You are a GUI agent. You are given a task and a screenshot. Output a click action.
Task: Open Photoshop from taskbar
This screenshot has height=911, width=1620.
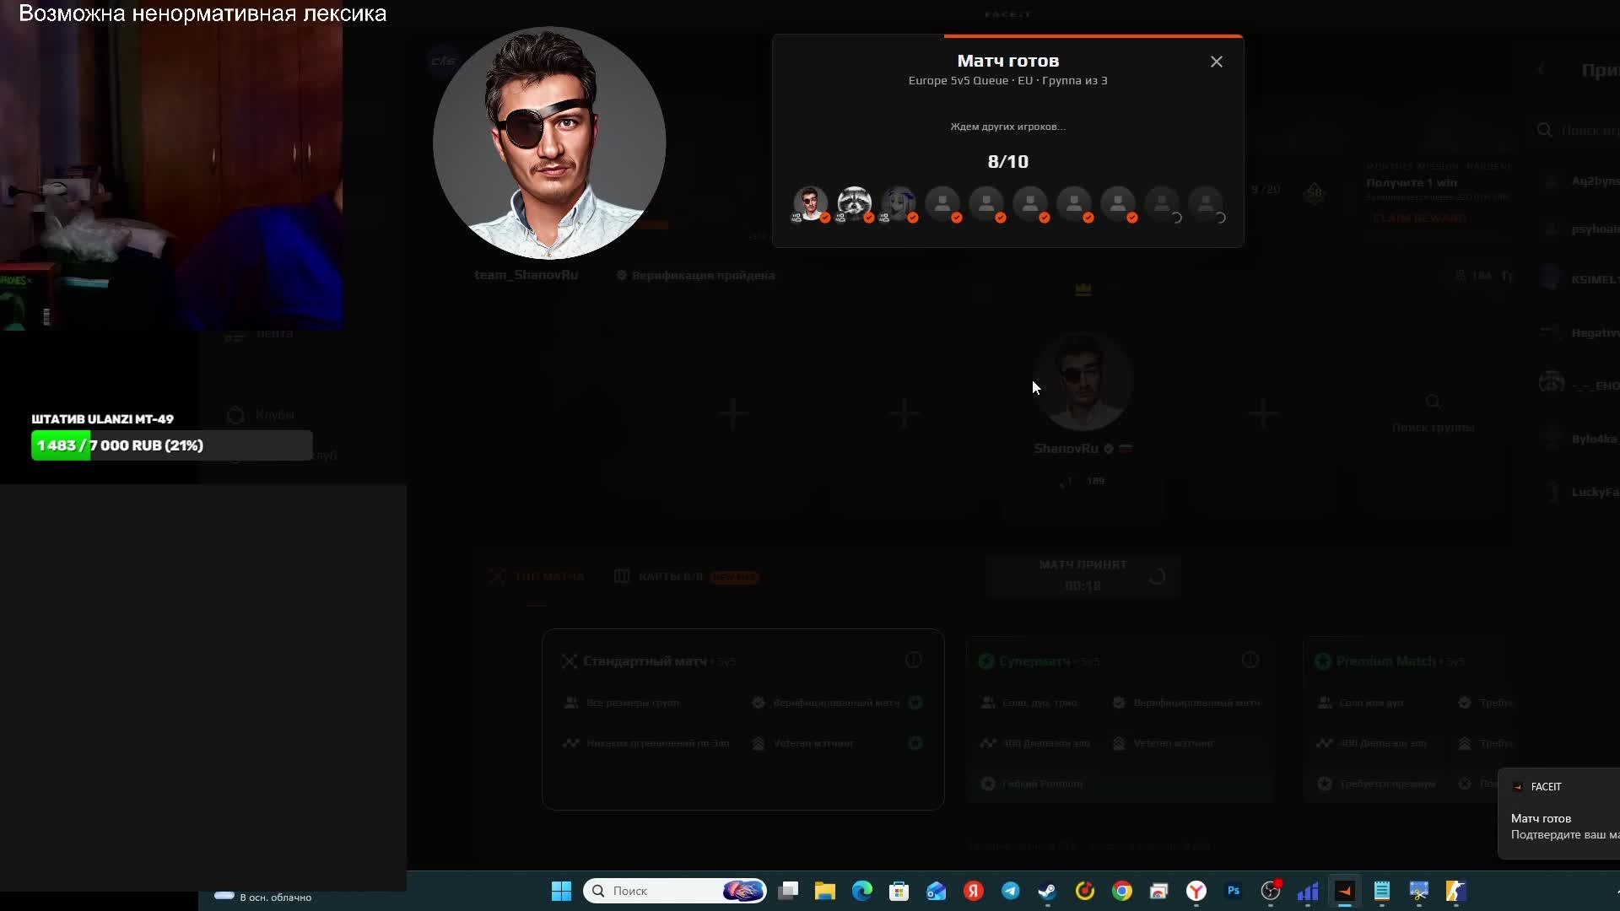tap(1234, 891)
